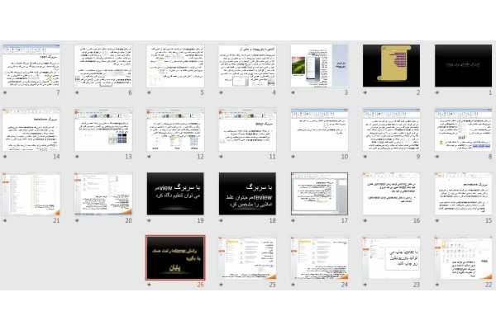Select slide 21 thumbnail
This screenshot has width=496, height=330.
pyautogui.click(x=31, y=194)
